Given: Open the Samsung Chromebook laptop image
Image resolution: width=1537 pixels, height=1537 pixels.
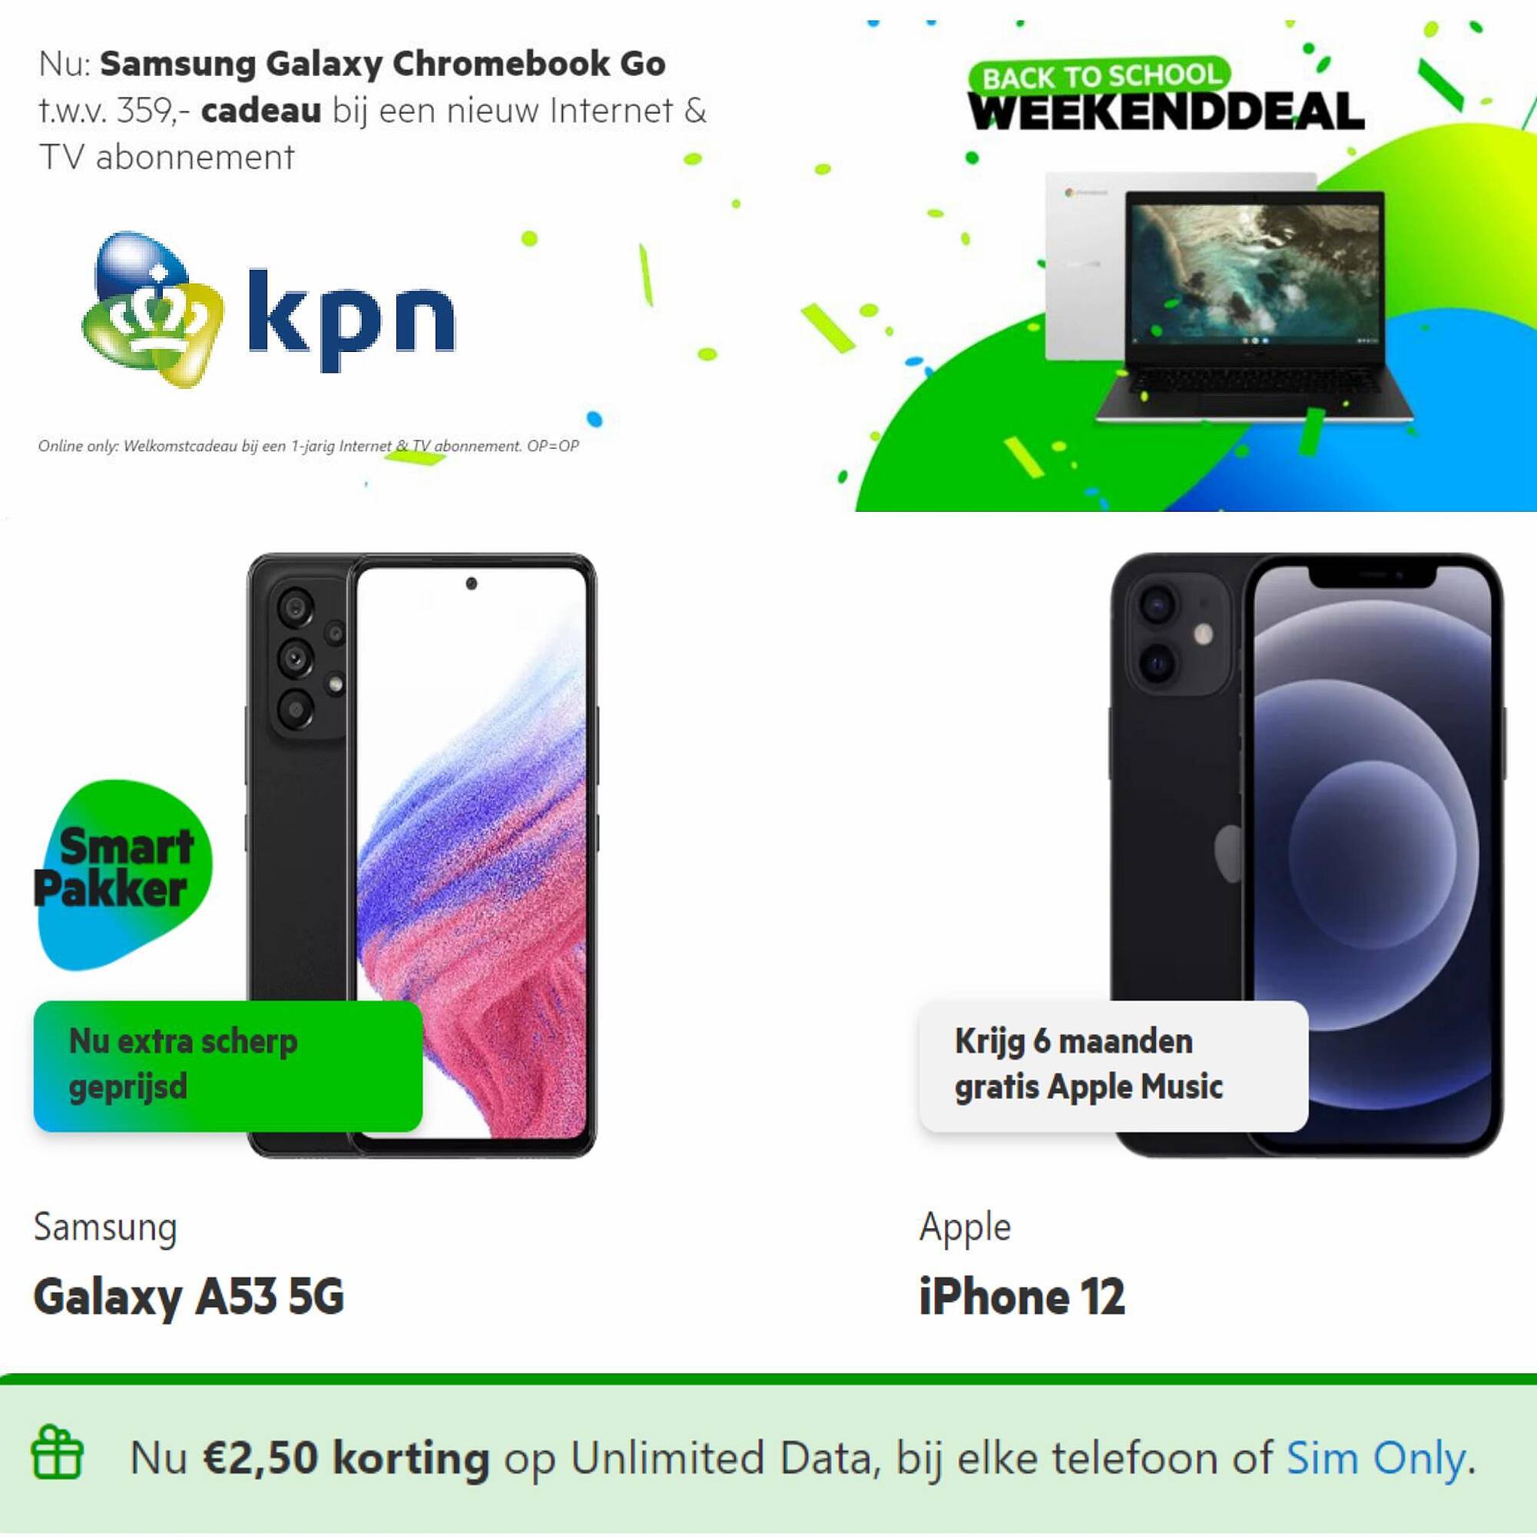Looking at the screenshot, I should pyautogui.click(x=1228, y=296).
